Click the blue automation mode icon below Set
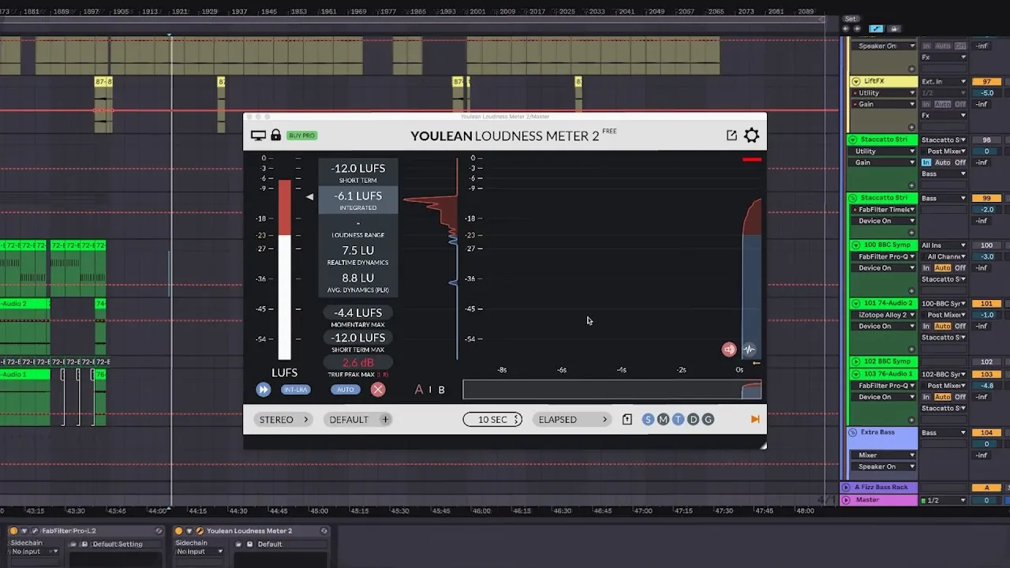The image size is (1010, 568). coord(876,29)
